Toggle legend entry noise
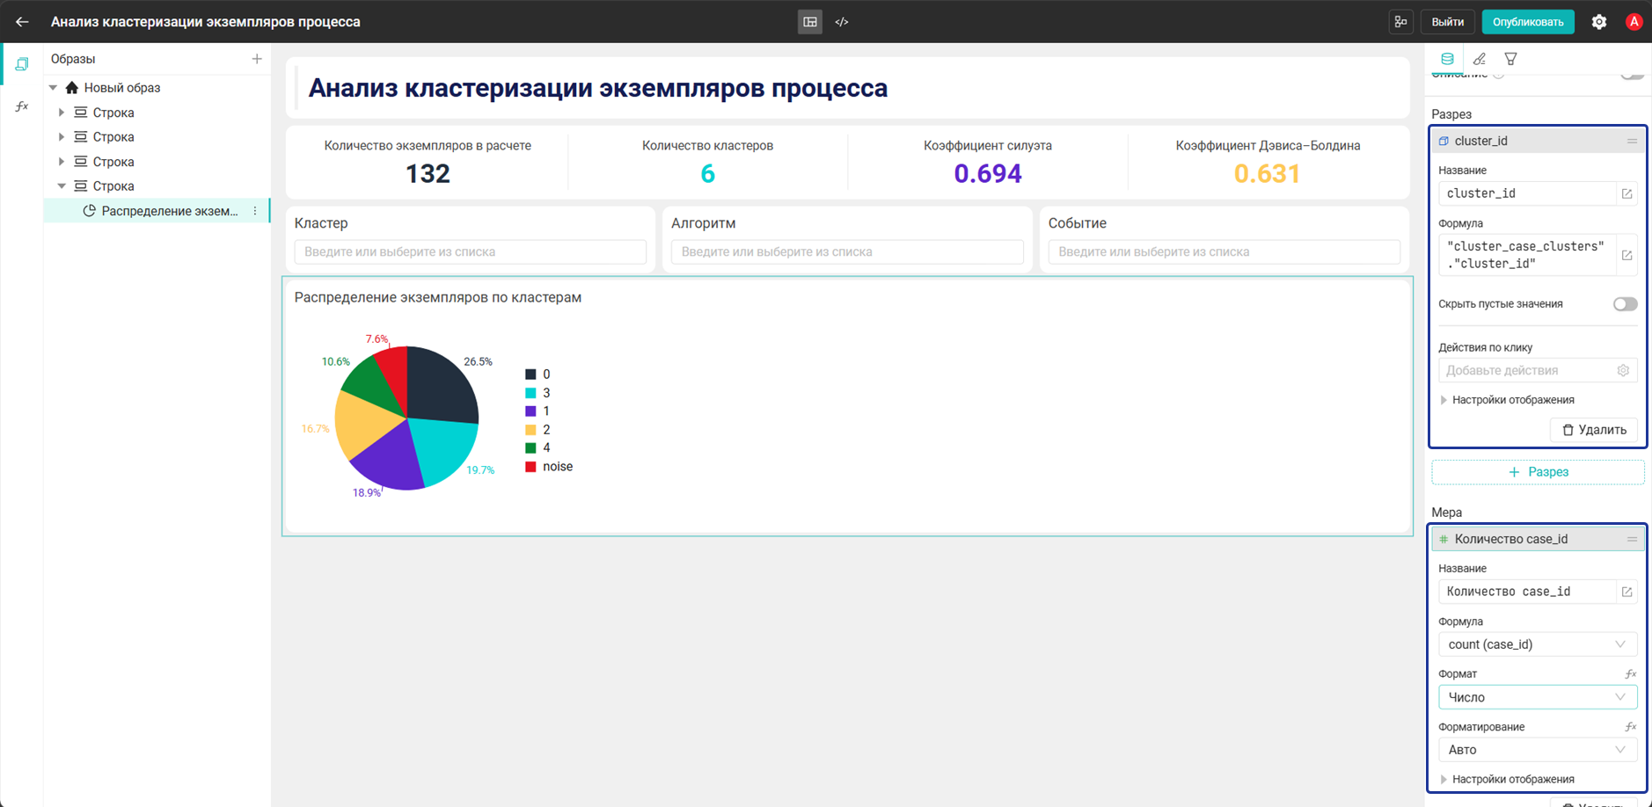 [549, 467]
